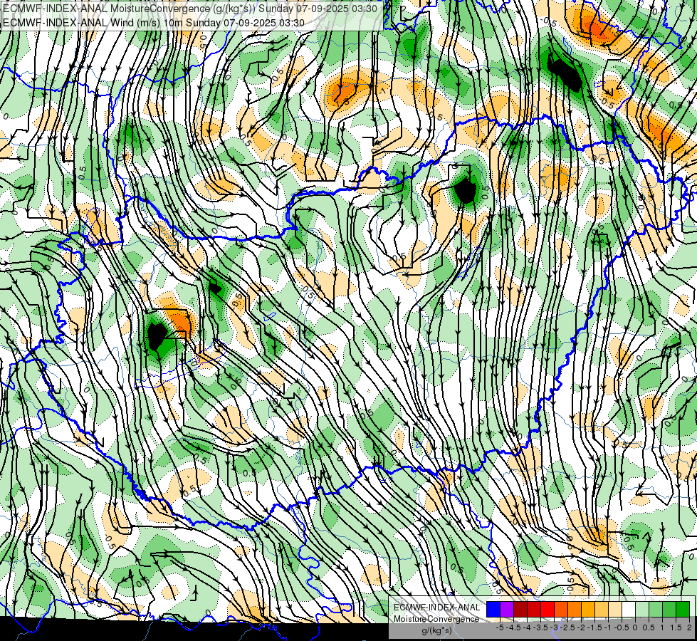Click the 2 tick label ending the legend
The width and height of the screenshot is (697, 641).
pos(689,627)
